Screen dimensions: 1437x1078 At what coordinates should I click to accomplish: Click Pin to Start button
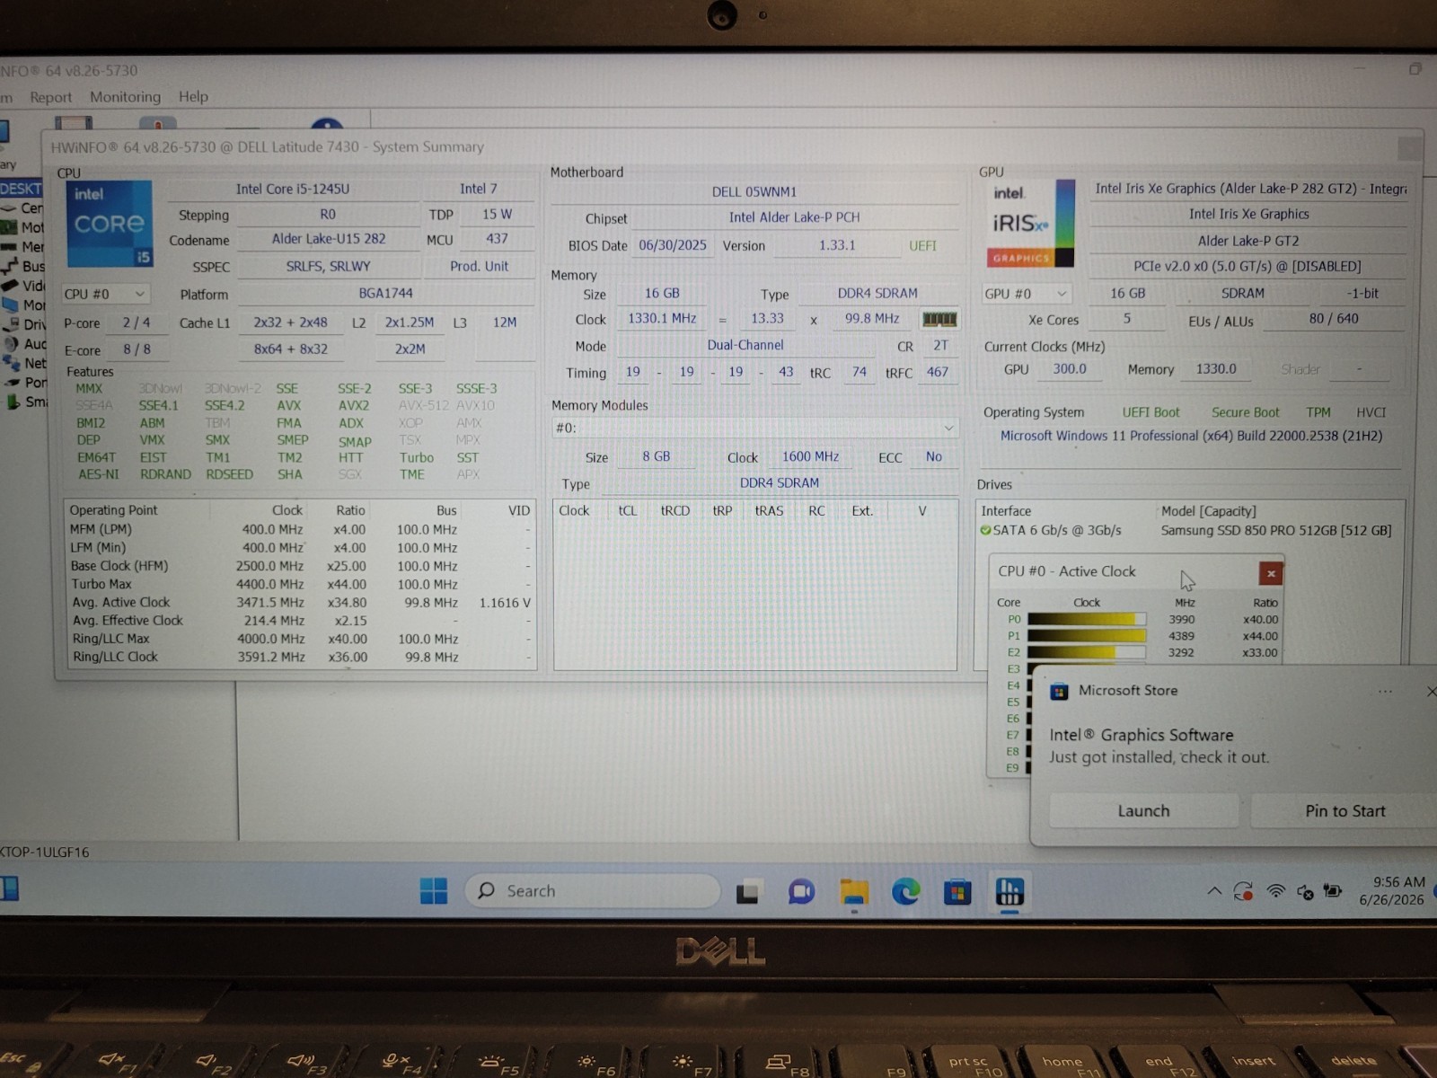1344,811
